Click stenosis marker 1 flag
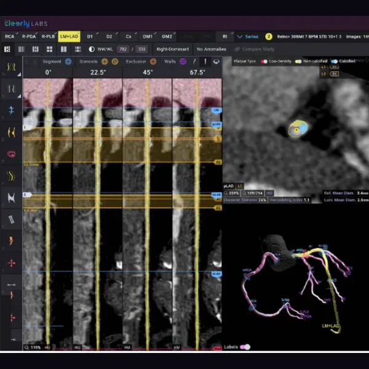The height and width of the screenshot is (369, 369). point(25,127)
